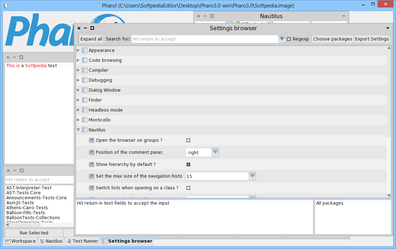
Task: Click the Code browsing settings icon
Action: (84, 60)
